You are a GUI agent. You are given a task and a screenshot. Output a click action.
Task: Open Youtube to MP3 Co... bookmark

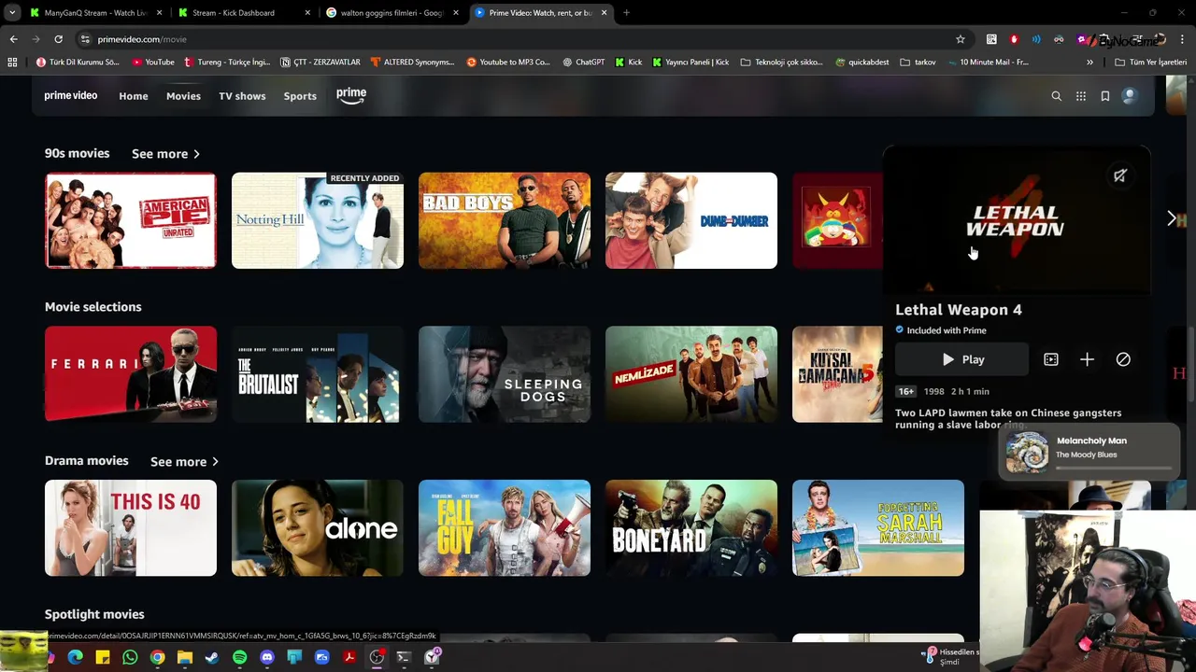click(507, 63)
